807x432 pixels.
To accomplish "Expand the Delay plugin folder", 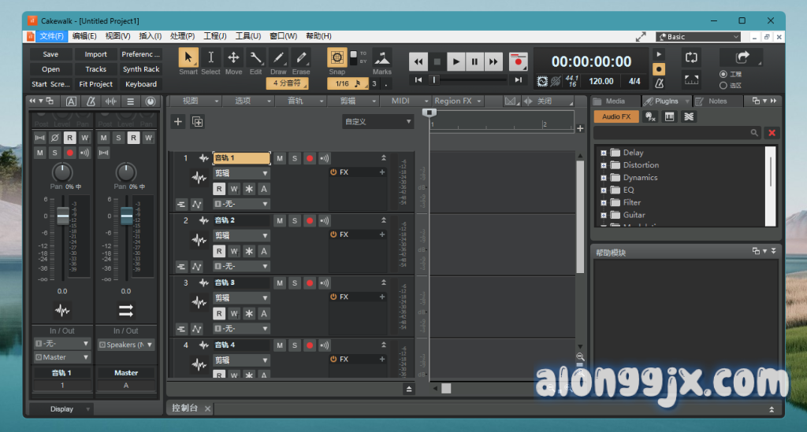I will (x=604, y=153).
